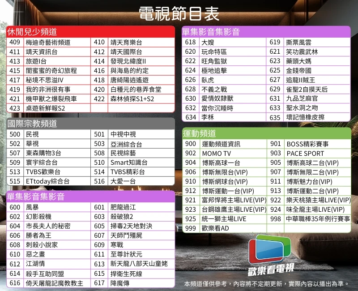Image resolution: width=358 pixels, height=291 pixels.
Task: Choose channel 925 統一獅主場LIVE
Action: click(224, 219)
